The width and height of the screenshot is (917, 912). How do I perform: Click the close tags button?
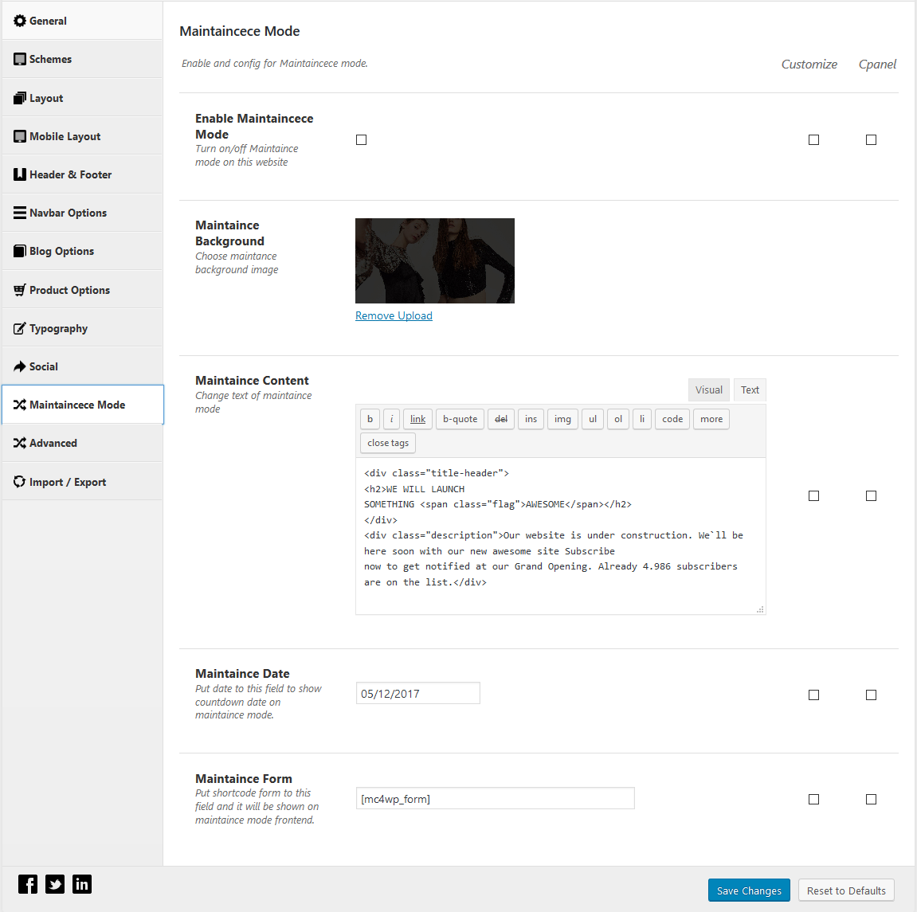(388, 443)
